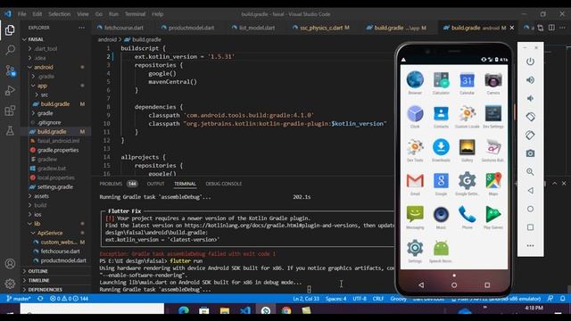Open the Selection menu
The image size is (571, 321).
[59, 14]
